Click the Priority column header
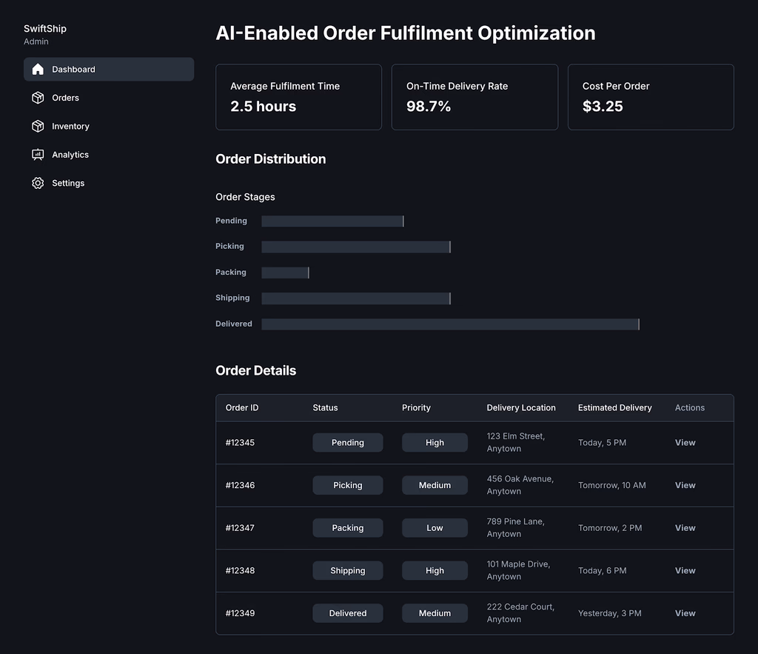 416,408
